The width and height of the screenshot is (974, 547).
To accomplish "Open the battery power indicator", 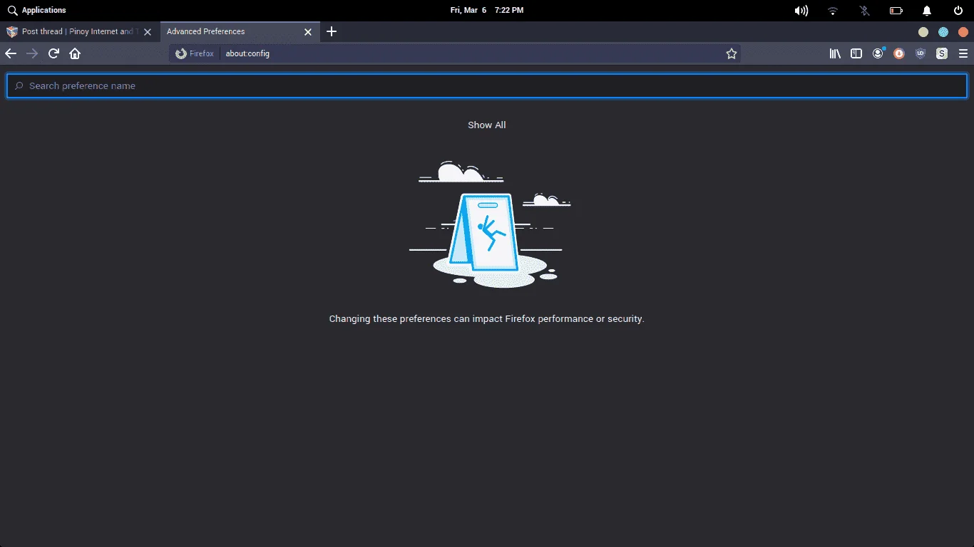I will pyautogui.click(x=896, y=11).
